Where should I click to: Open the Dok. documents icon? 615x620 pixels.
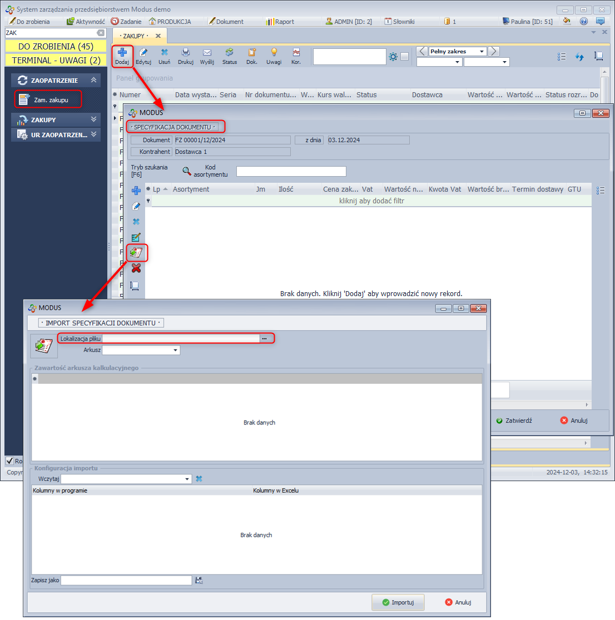(x=252, y=52)
